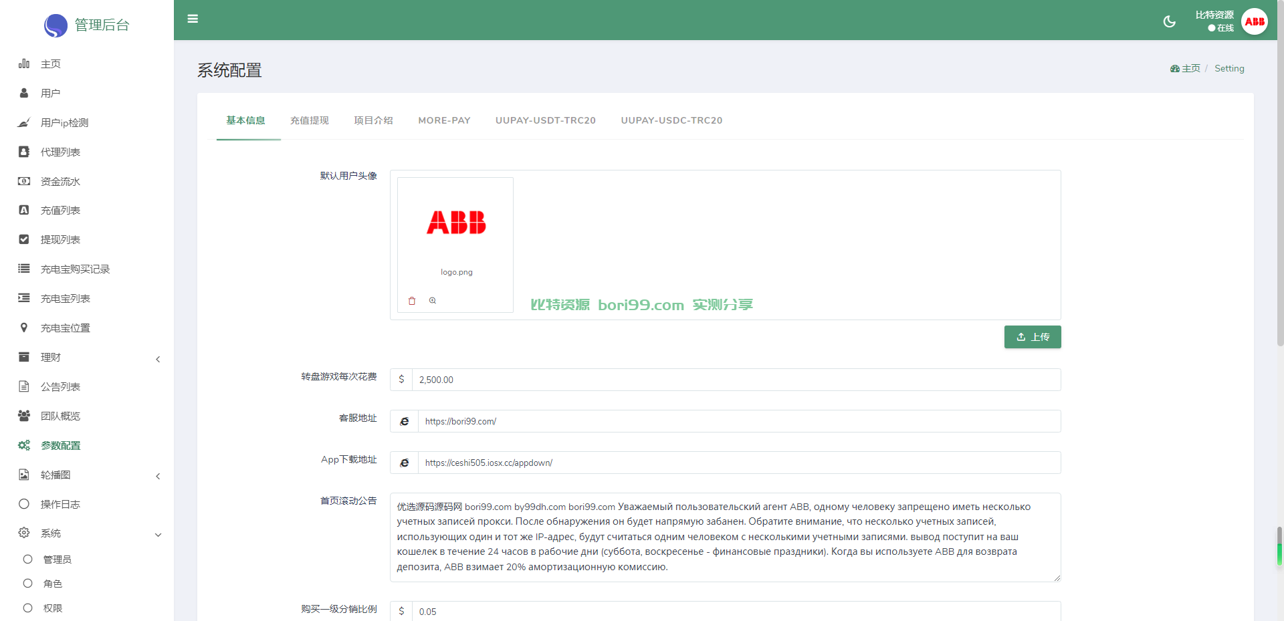
Task: Open 用户ip检测 sidebar icon
Action: 24,122
